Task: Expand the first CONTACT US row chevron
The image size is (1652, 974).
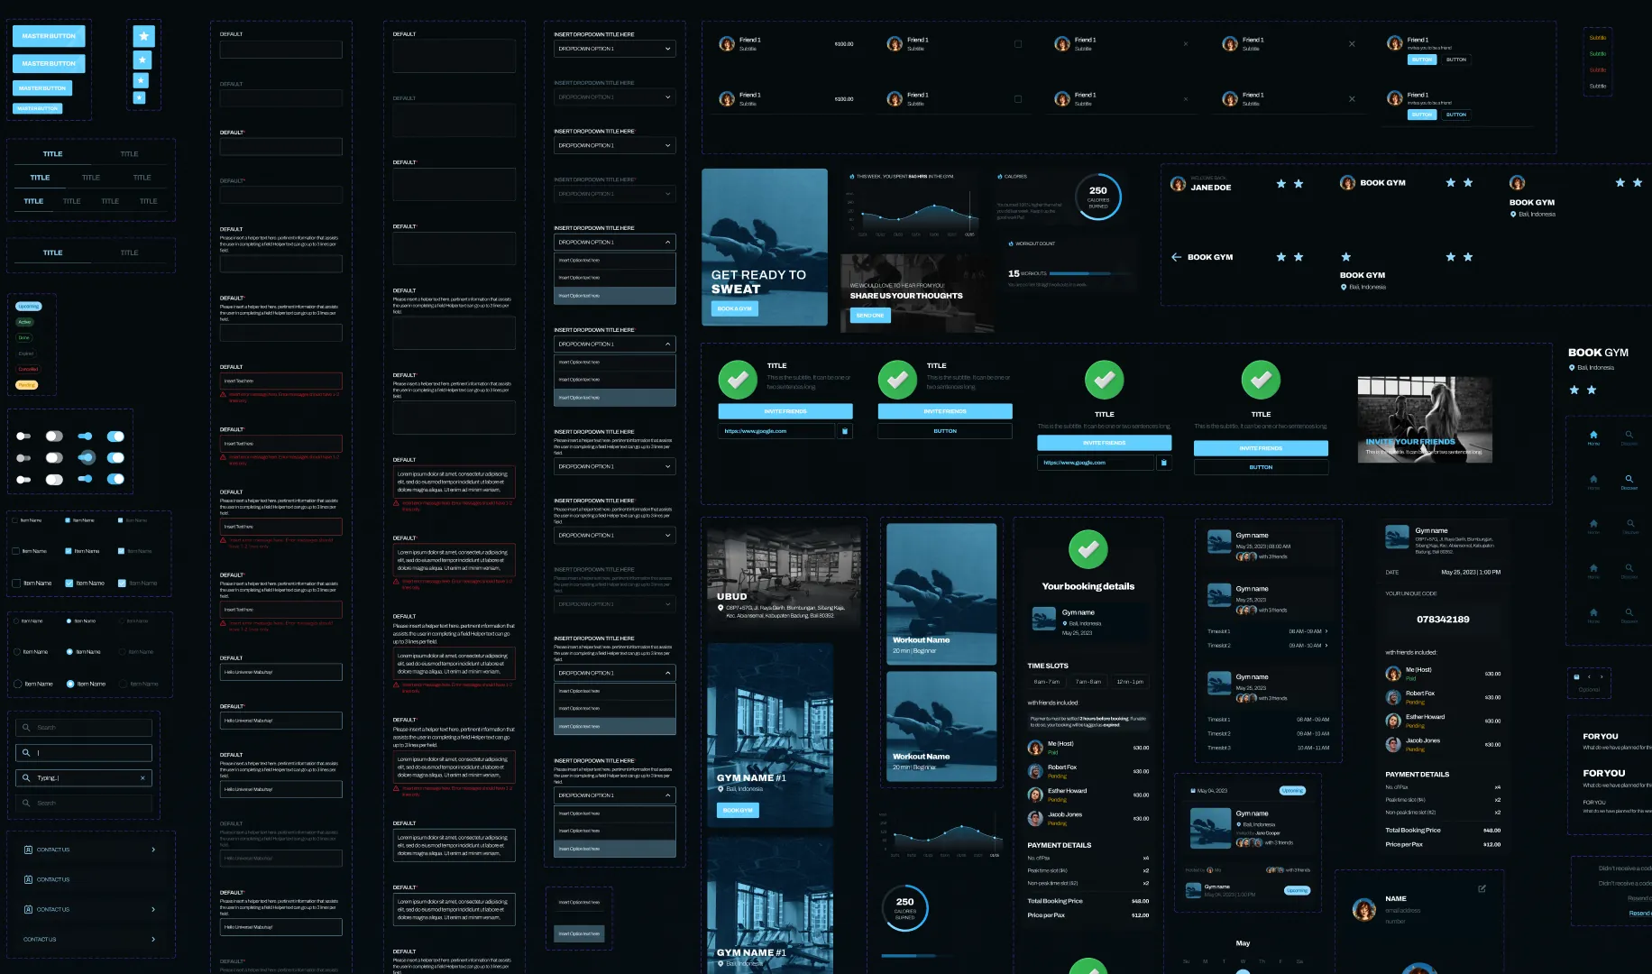Action: point(153,850)
